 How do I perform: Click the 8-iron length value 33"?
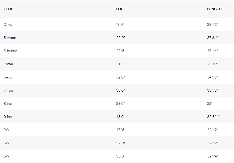tap(210, 103)
